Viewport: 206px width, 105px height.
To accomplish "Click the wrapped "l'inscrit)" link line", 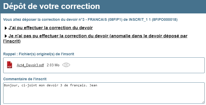I will [12, 41].
